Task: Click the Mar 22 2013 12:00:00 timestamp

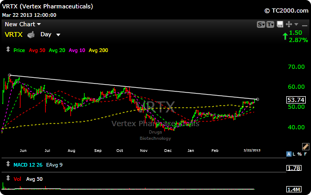Action: tap(29, 15)
